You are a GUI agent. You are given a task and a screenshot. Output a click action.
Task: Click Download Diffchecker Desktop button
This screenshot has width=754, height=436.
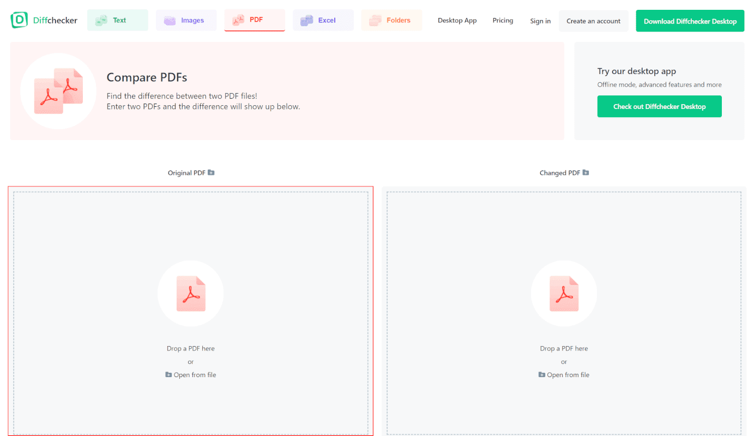(690, 21)
